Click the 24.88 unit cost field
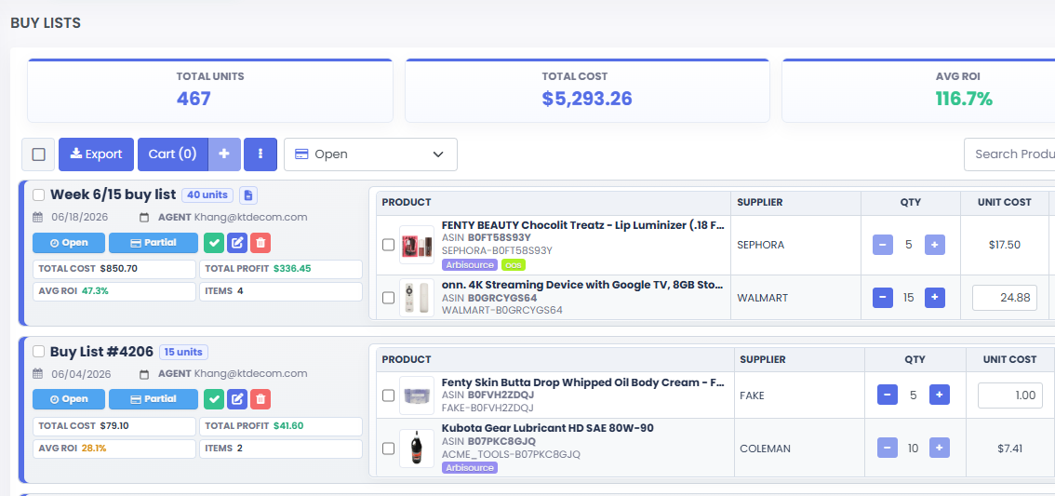 [x=1005, y=298]
